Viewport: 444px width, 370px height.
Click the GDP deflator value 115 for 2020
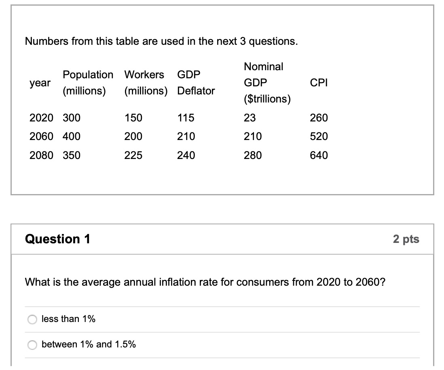(186, 118)
